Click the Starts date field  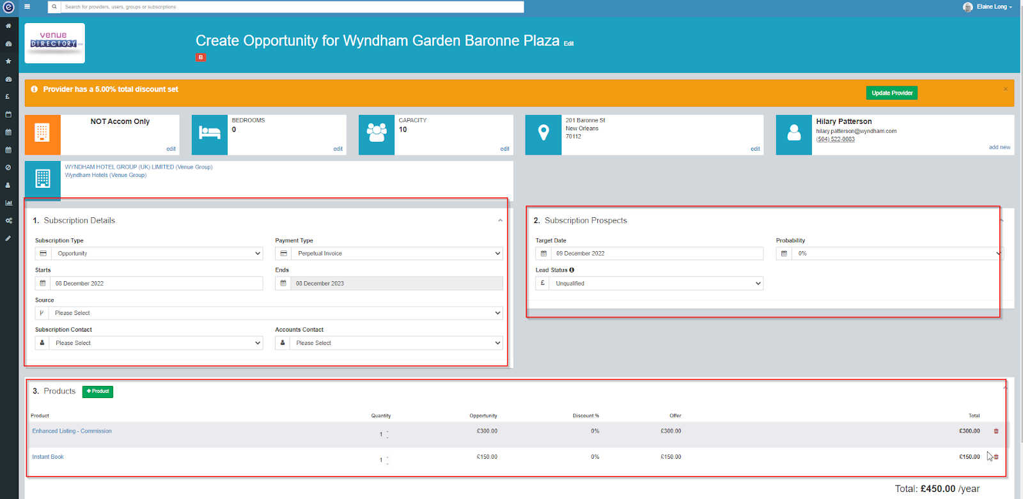[x=156, y=283]
